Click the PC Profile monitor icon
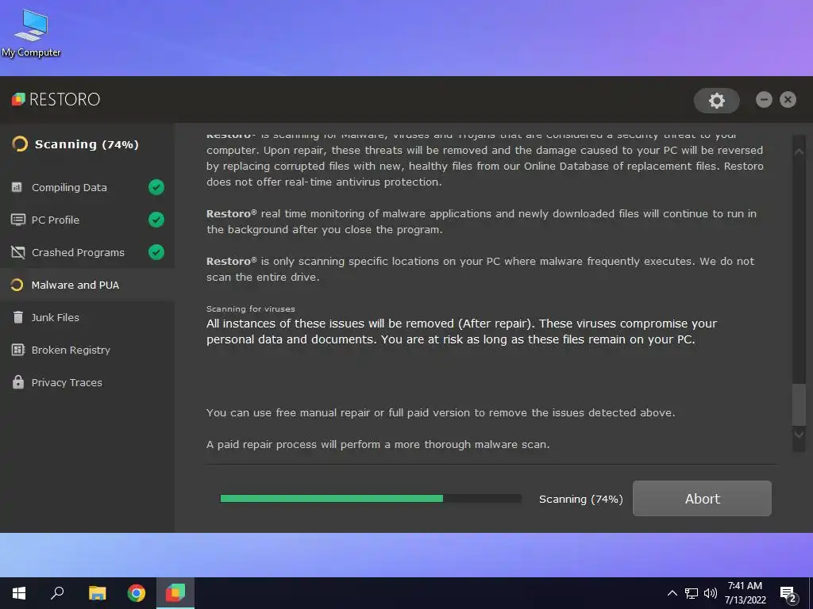Viewport: 813px width, 609px height. 17,220
